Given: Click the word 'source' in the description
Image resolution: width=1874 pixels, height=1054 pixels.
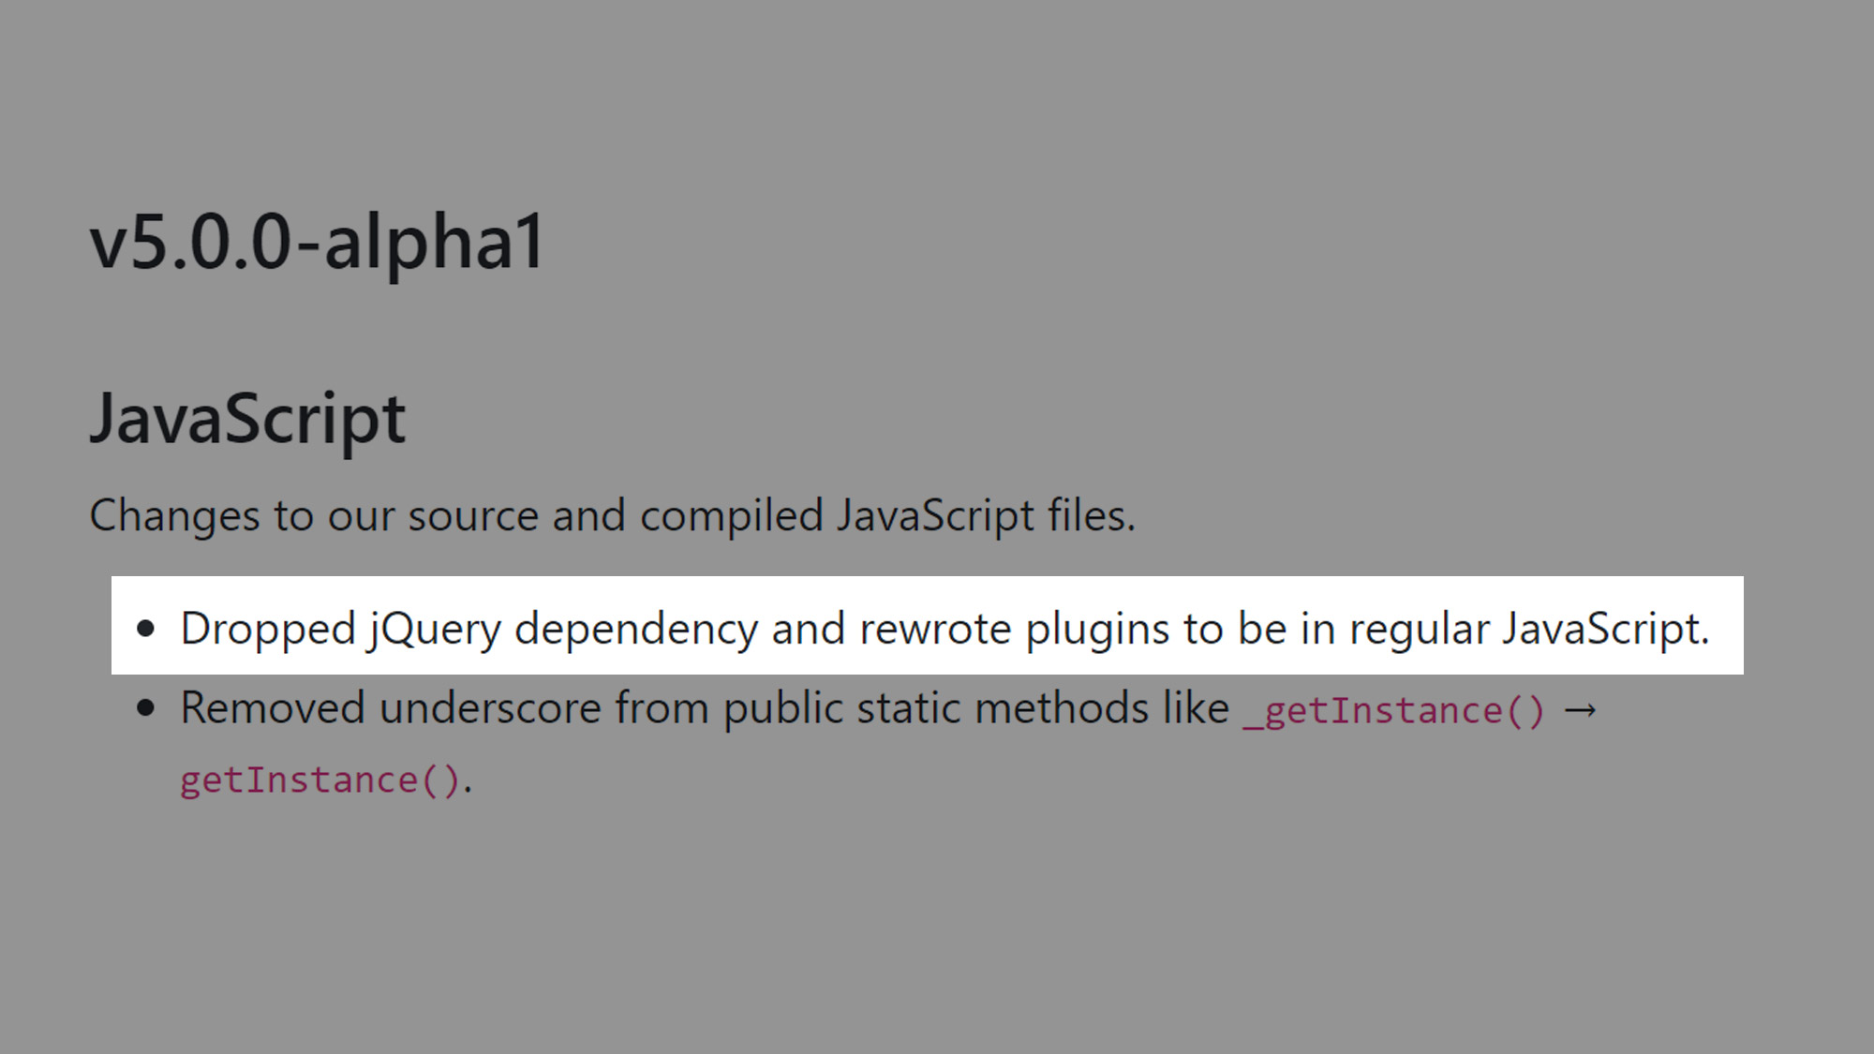Looking at the screenshot, I should [x=472, y=515].
